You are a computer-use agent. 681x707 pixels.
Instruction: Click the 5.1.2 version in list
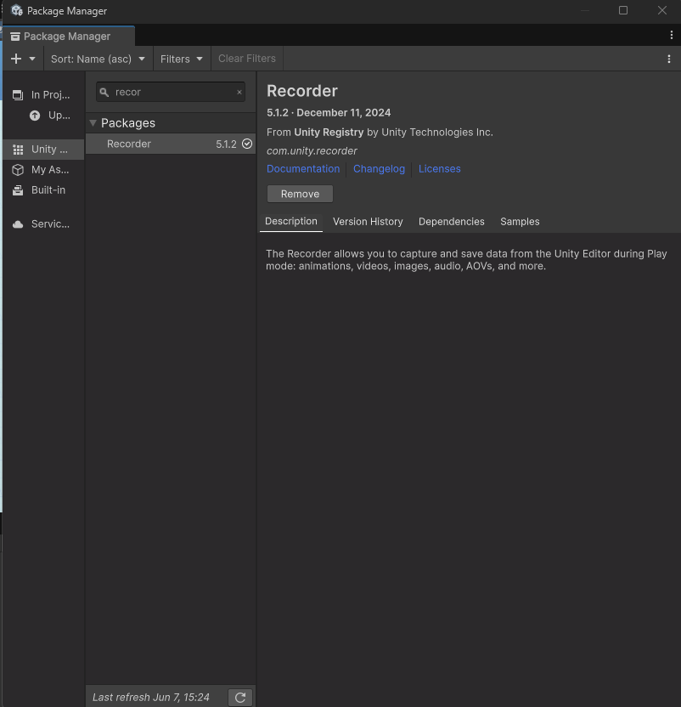(226, 144)
